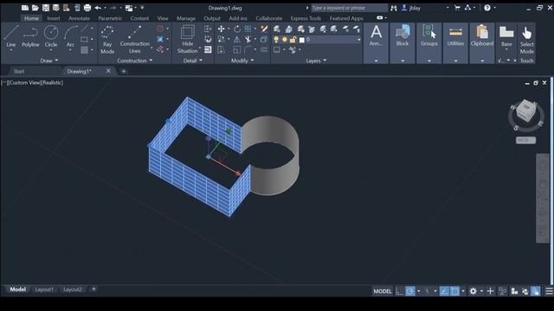
Task: Switch to the Annotate ribbon tab
Action: [x=79, y=18]
